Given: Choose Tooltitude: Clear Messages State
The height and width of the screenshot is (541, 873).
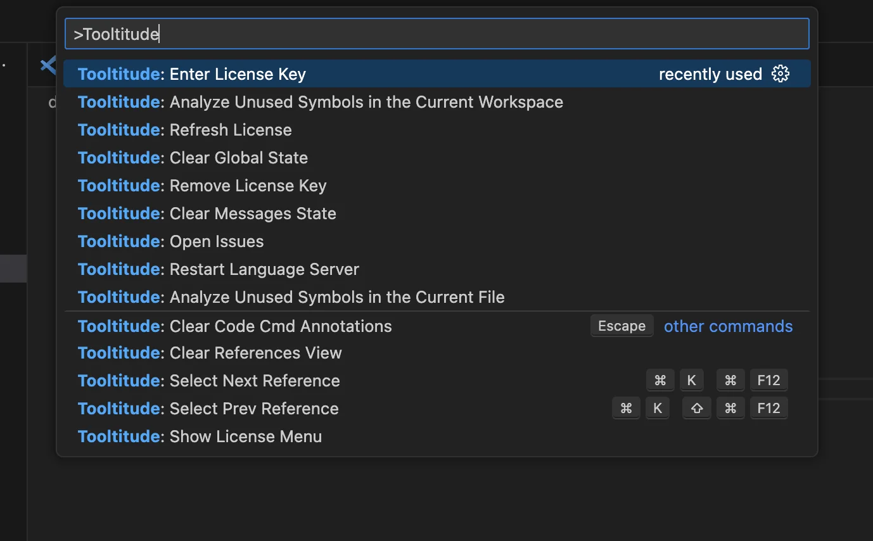Looking at the screenshot, I should [x=437, y=213].
